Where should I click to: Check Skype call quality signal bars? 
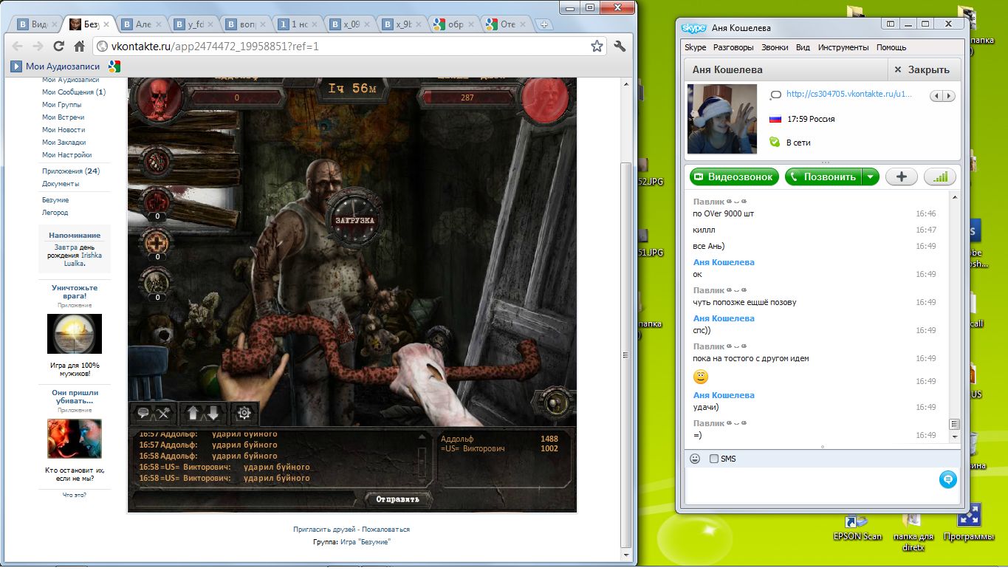tap(939, 177)
